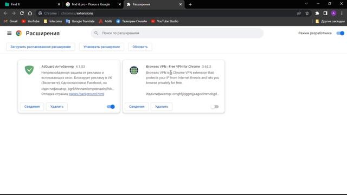Go back using the browser back arrow

pyautogui.click(x=5, y=13)
